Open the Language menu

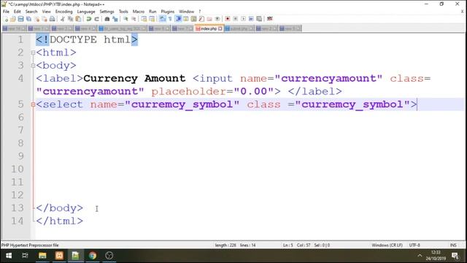click(x=86, y=12)
